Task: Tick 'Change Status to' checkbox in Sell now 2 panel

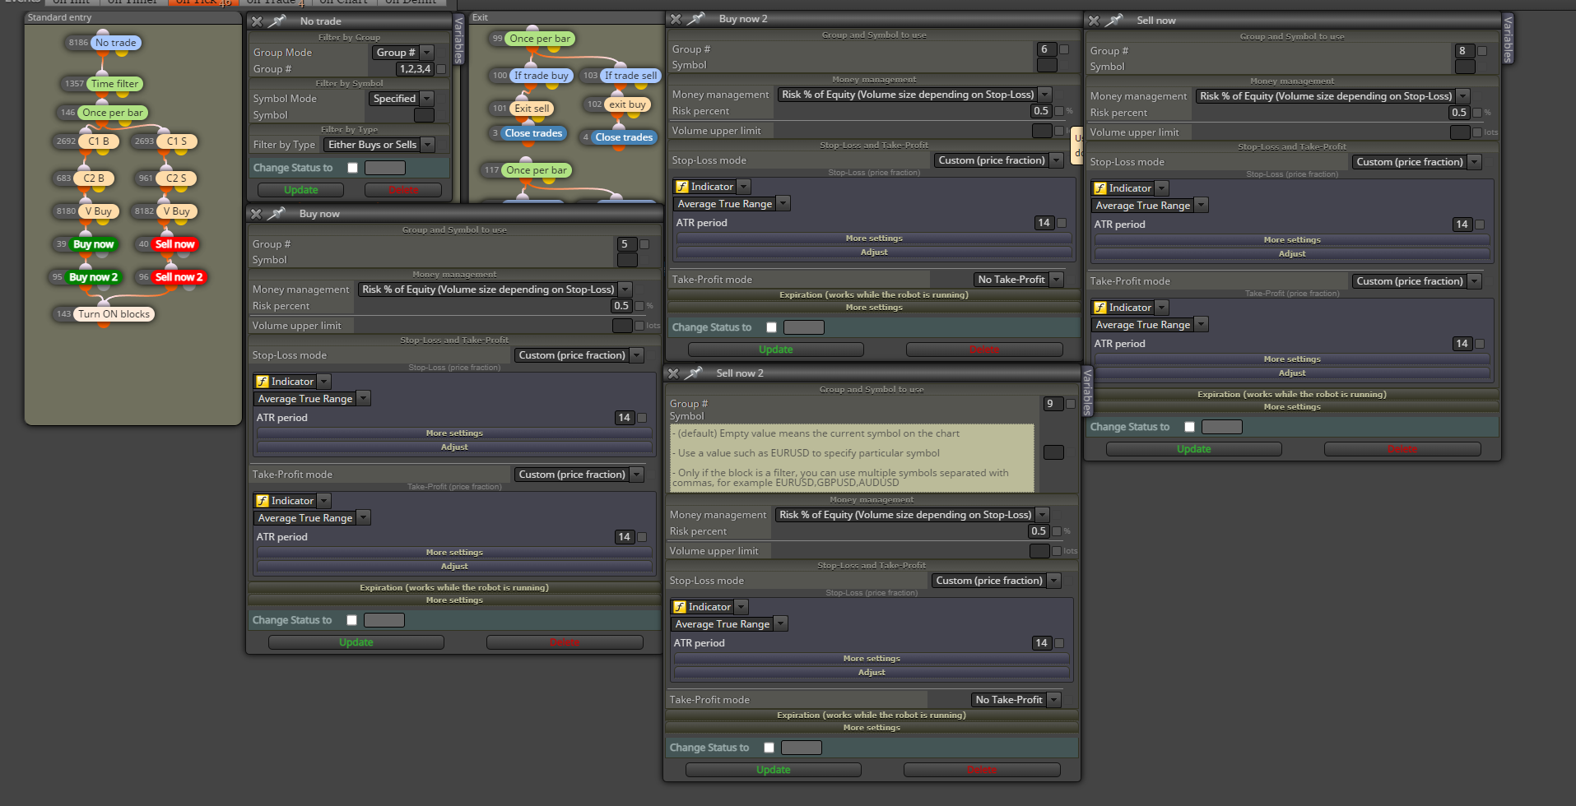Action: click(x=769, y=748)
